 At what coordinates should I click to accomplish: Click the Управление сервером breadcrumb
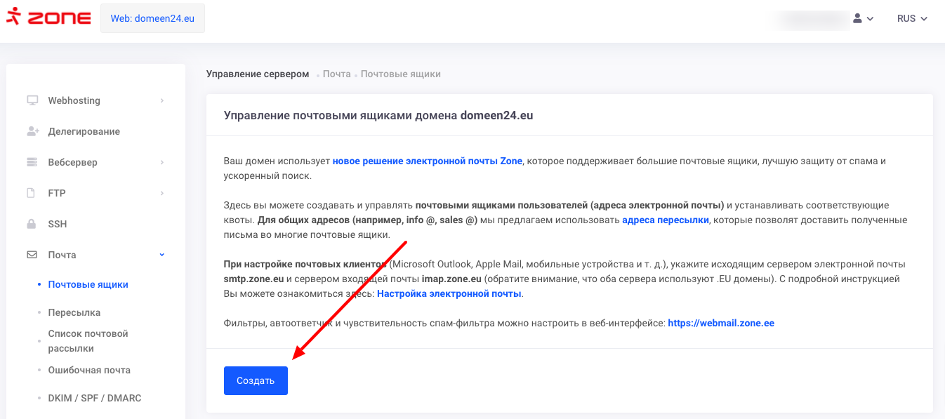258,74
